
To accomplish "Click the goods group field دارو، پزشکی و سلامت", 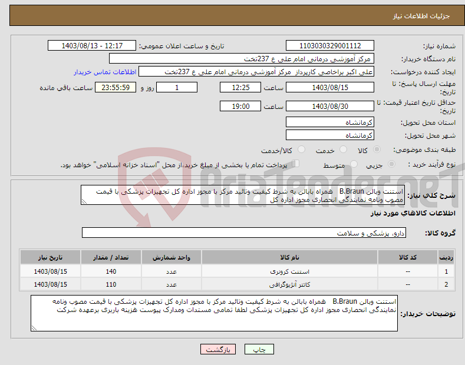I will coord(244,233).
